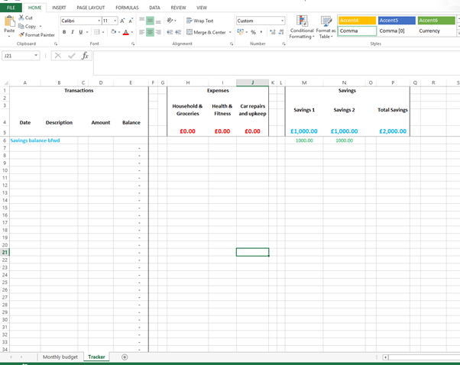Screen dimensions: 460x365
Task: Open the Custom number format dropdown
Action: [282, 21]
